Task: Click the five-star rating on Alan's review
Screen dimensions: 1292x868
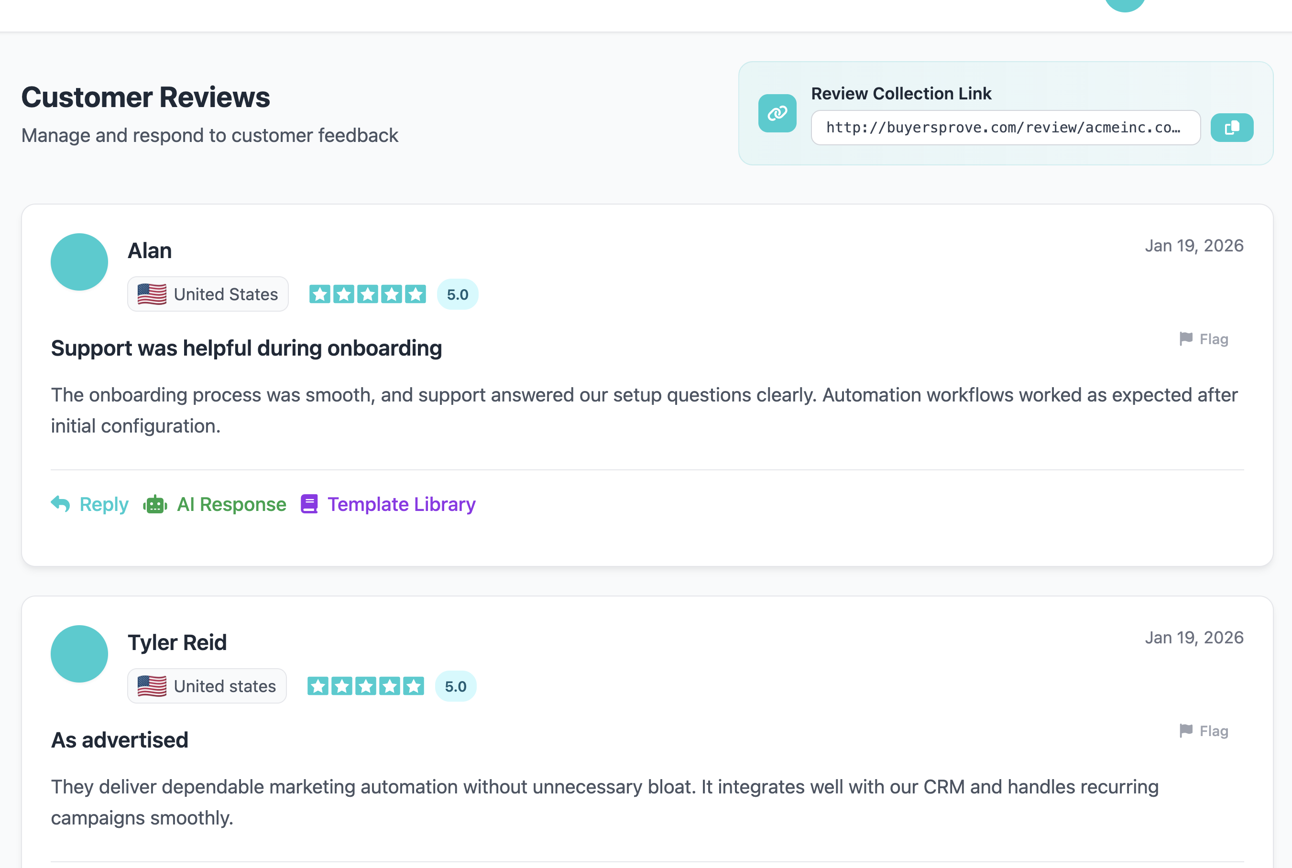Action: coord(367,294)
